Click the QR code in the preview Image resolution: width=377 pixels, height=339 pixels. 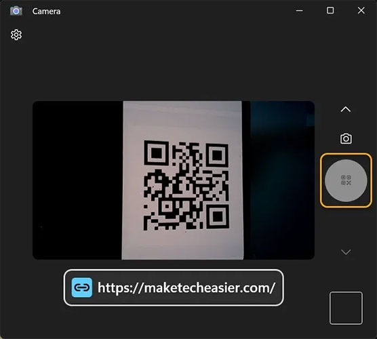(x=186, y=186)
